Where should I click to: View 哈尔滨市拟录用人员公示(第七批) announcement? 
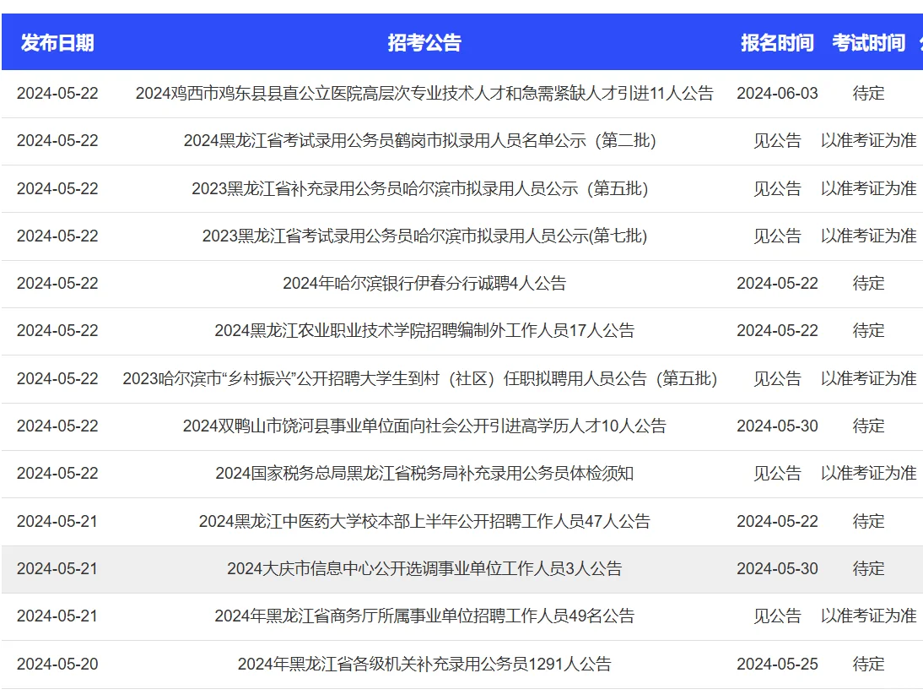click(424, 236)
